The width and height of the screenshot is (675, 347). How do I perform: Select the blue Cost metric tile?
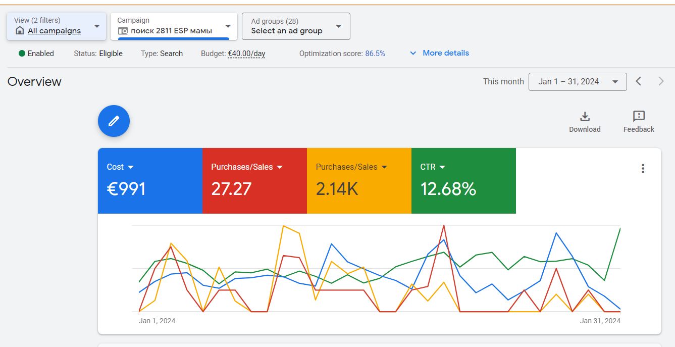pyautogui.click(x=150, y=180)
